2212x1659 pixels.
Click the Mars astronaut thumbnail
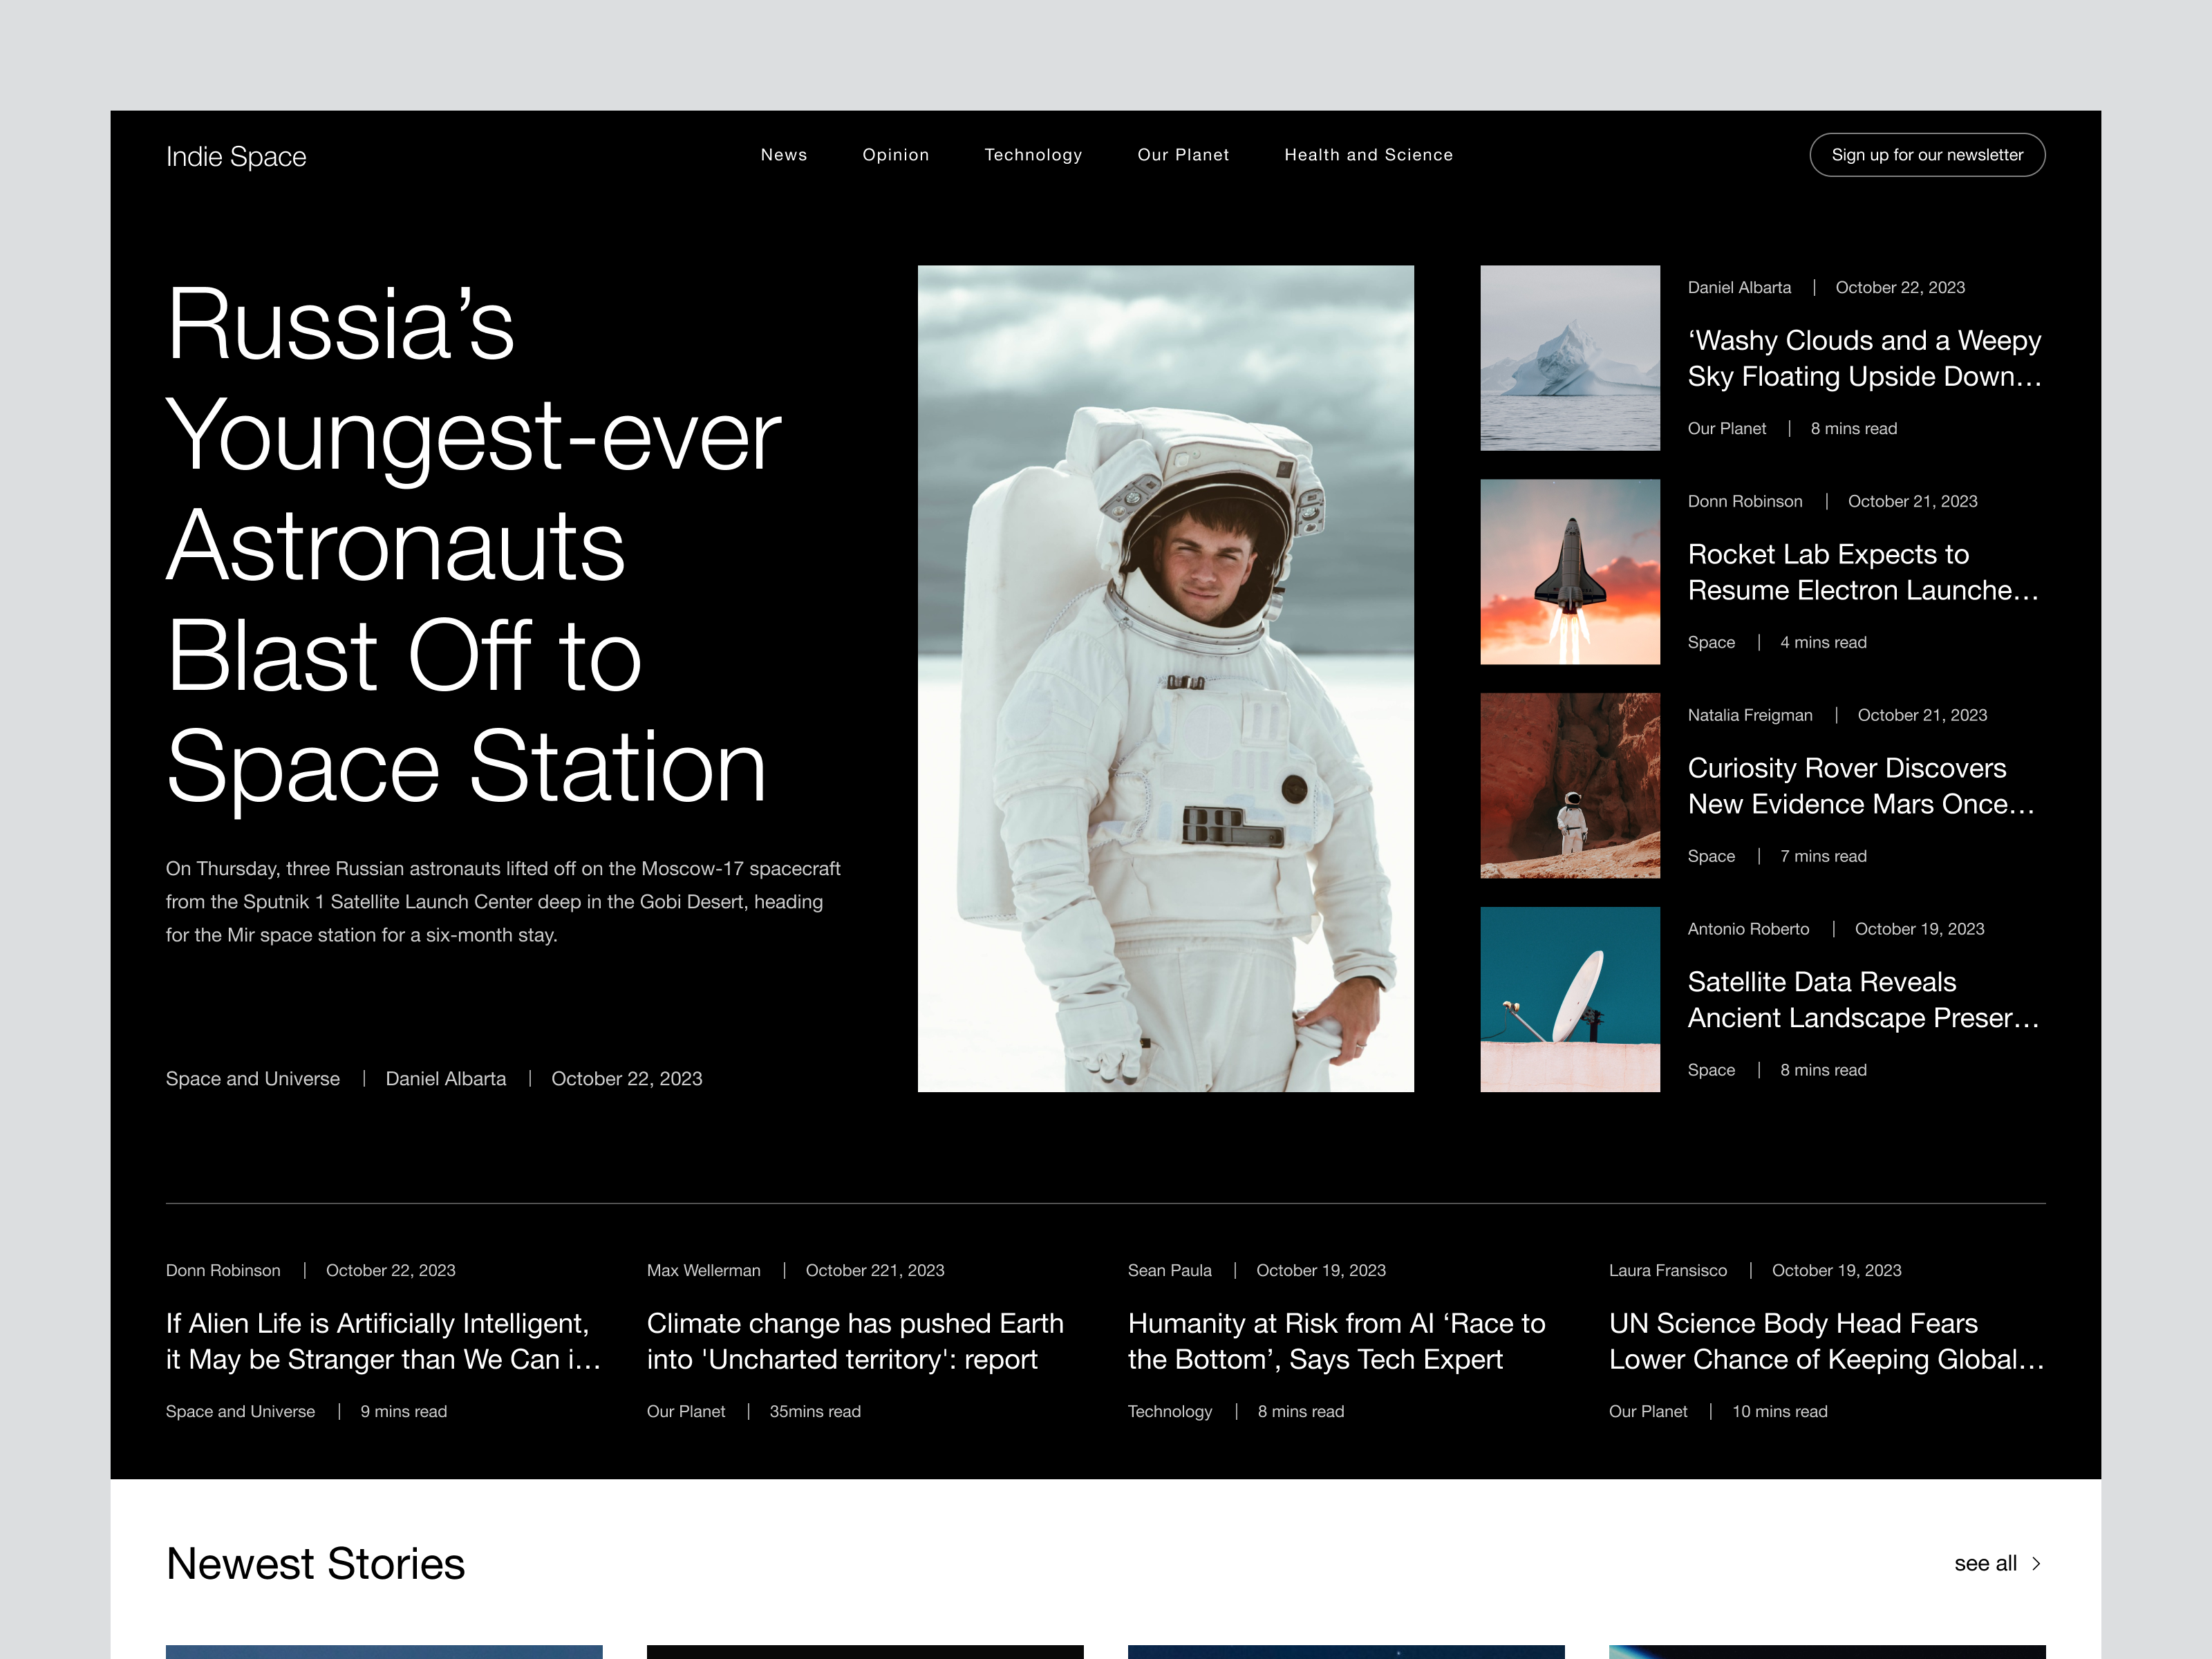1569,786
